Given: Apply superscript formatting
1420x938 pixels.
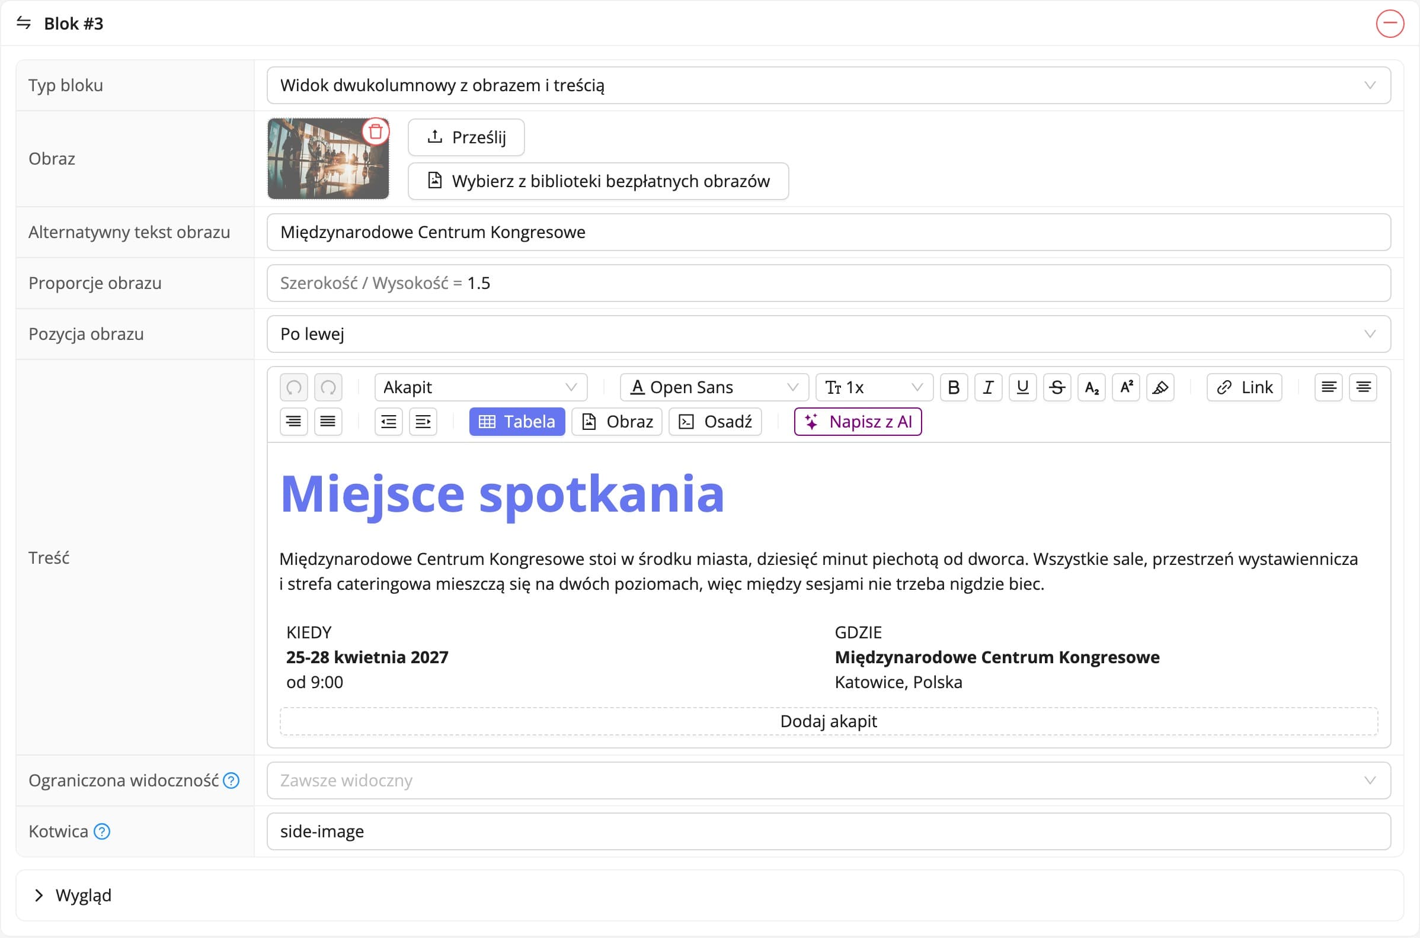Looking at the screenshot, I should [1126, 388].
